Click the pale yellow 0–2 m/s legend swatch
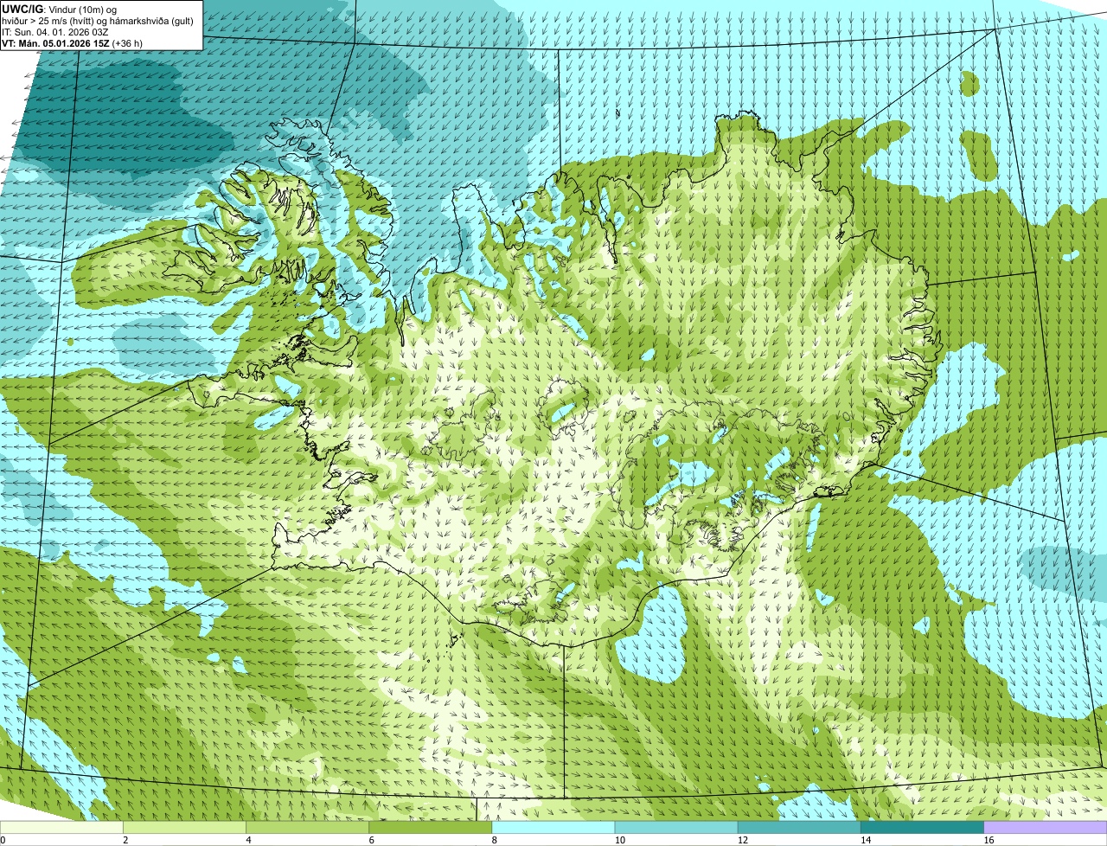This screenshot has width=1107, height=846. click(61, 828)
